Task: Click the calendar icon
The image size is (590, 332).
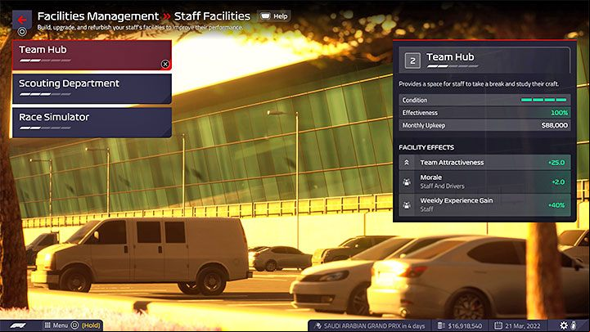Action: pyautogui.click(x=498, y=325)
